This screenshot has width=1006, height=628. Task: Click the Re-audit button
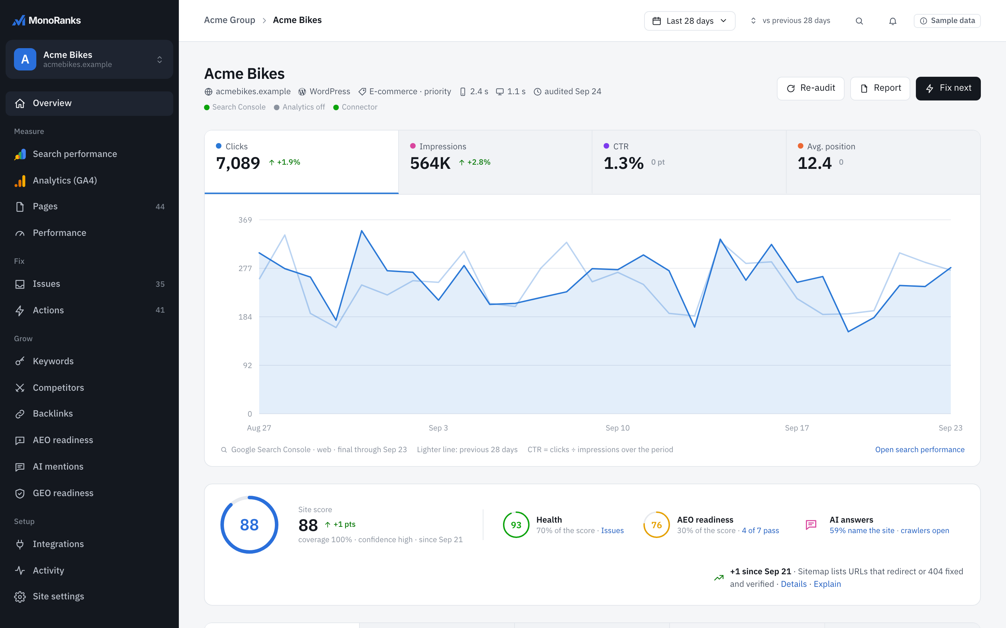pos(811,89)
